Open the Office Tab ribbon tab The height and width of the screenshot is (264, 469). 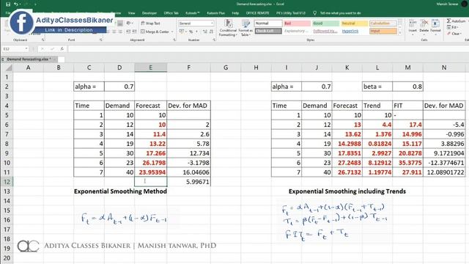point(171,13)
